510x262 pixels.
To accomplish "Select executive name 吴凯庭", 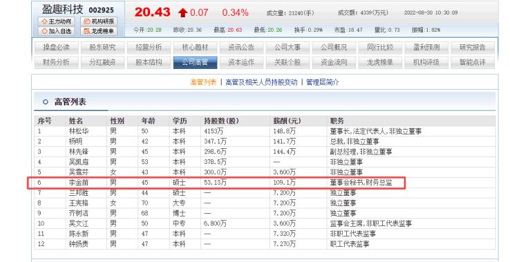I will (79, 162).
